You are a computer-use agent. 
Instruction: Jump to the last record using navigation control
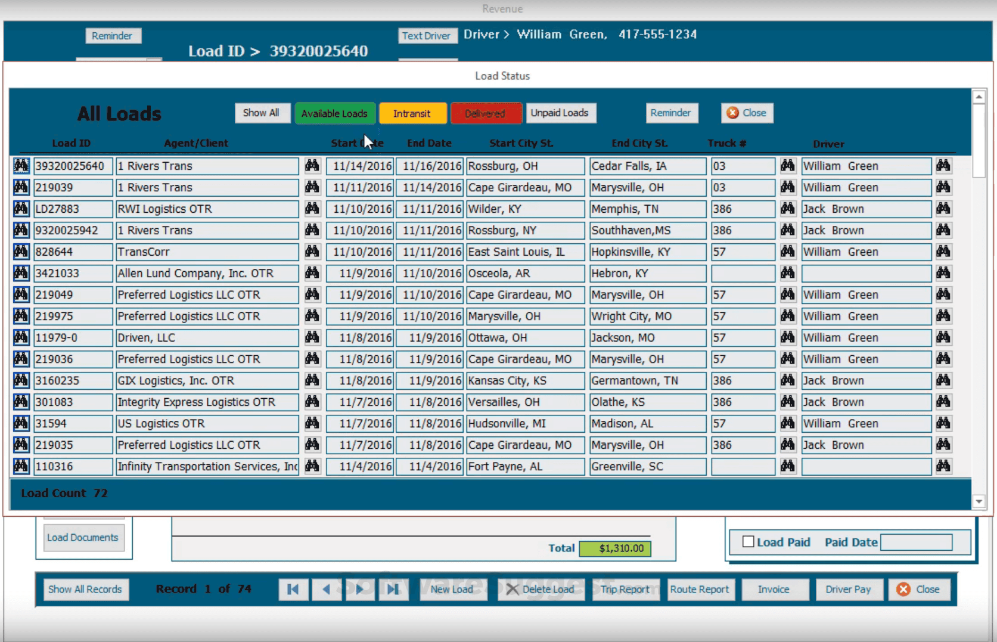coord(394,590)
